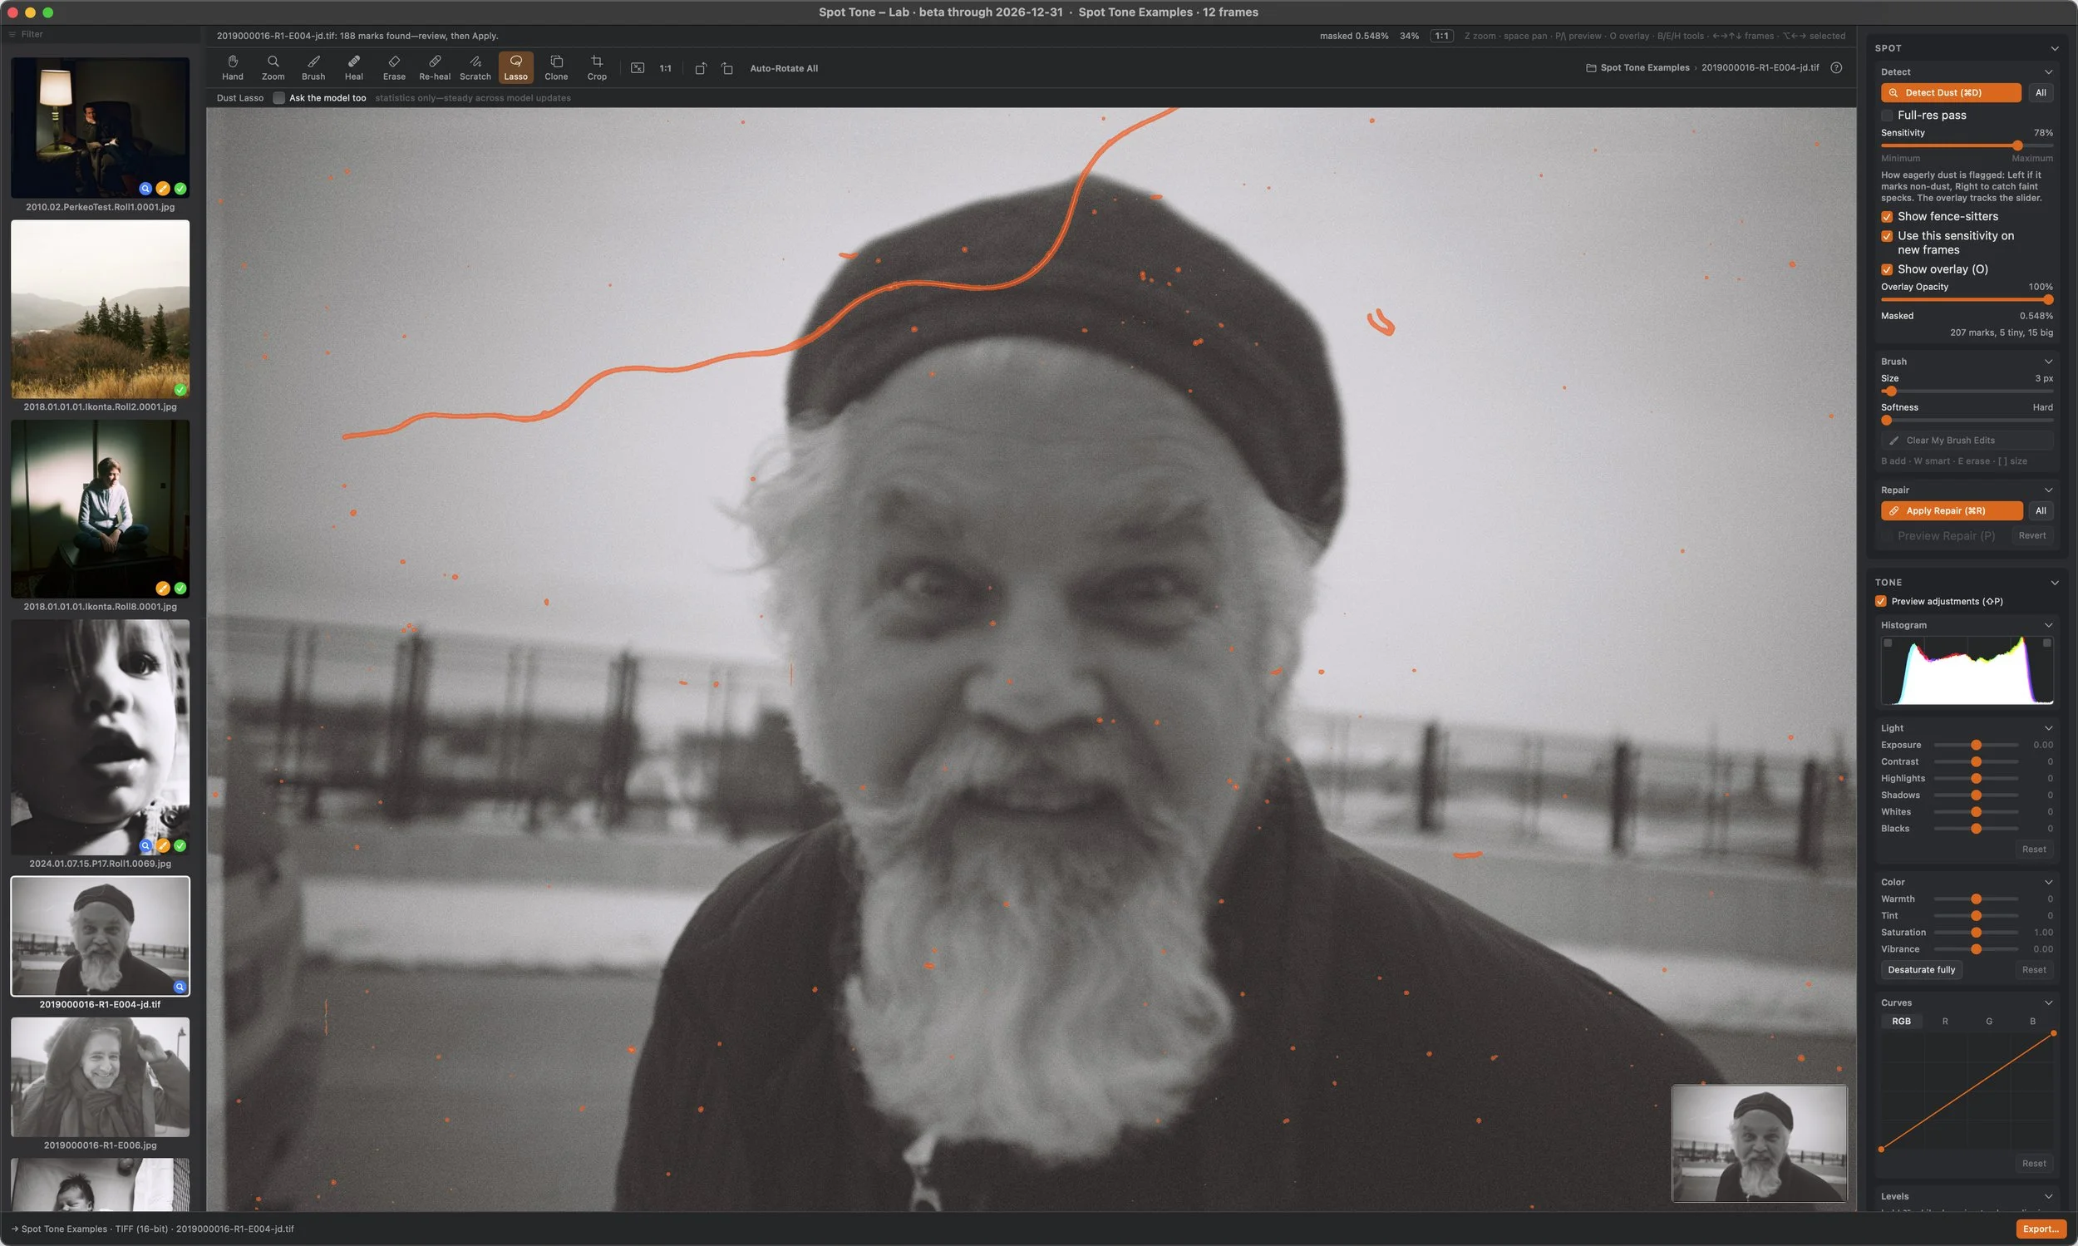Collapse the Curves section
Viewport: 2078px width, 1246px height.
point(2048,1003)
